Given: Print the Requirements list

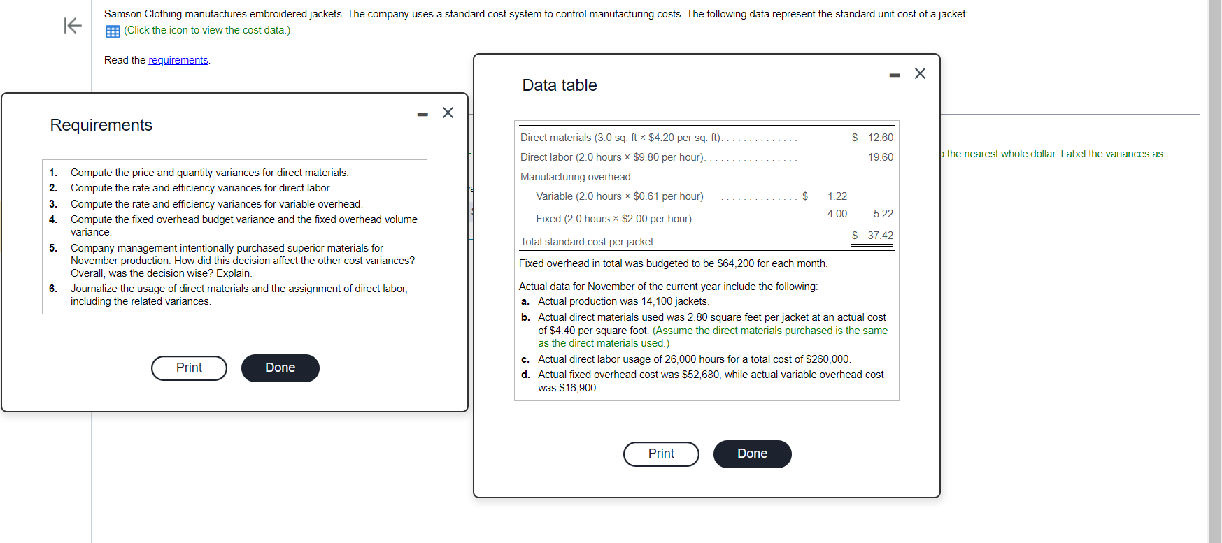Looking at the screenshot, I should click(x=189, y=368).
